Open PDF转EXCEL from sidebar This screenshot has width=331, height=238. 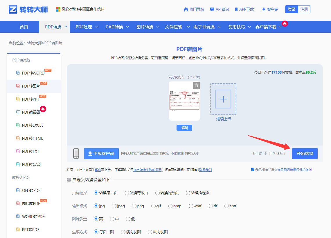[33, 125]
